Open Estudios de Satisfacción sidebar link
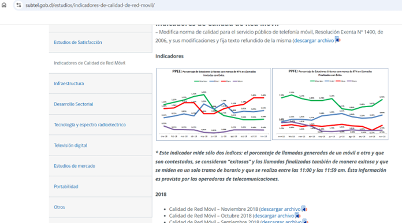The image size is (402, 223). [x=77, y=42]
